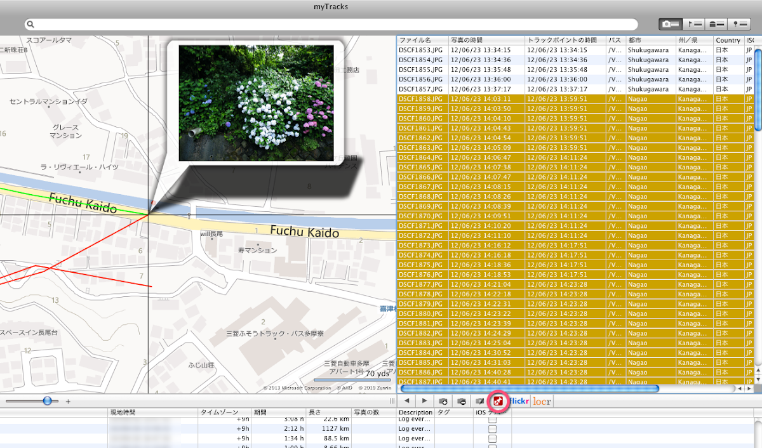Go to the next photo arrow

click(x=424, y=401)
